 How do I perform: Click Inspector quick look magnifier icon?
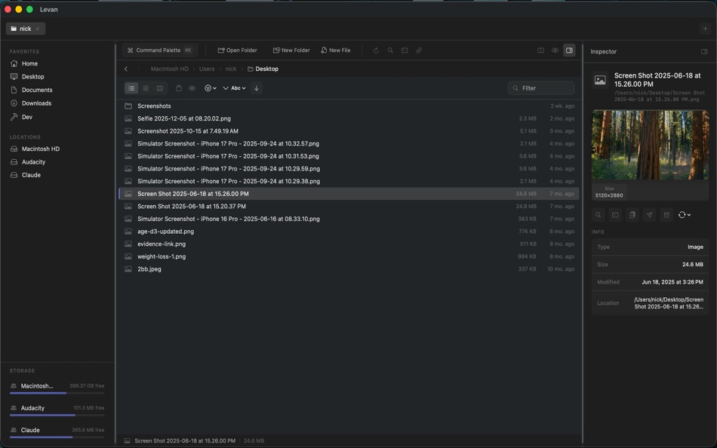(x=598, y=215)
